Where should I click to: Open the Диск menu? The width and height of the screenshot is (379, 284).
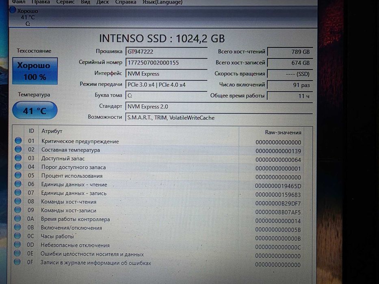(x=102, y=2)
